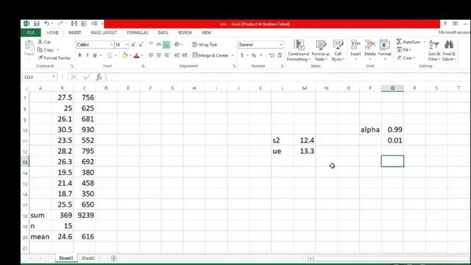Increase font size with the larger A icon
Viewport: 471px width, 265px height.
[x=133, y=44]
